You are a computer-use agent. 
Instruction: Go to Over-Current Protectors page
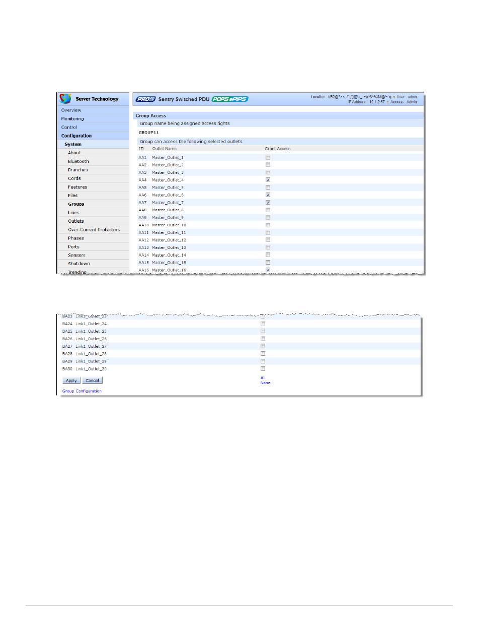pyautogui.click(x=94, y=230)
